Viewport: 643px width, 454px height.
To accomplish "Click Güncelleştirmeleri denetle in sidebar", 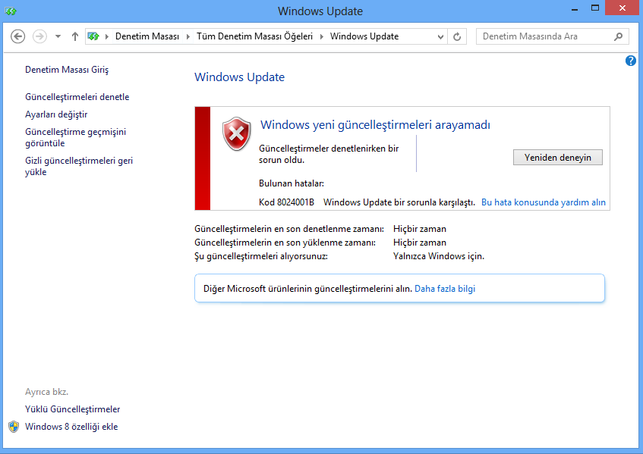I will (77, 97).
